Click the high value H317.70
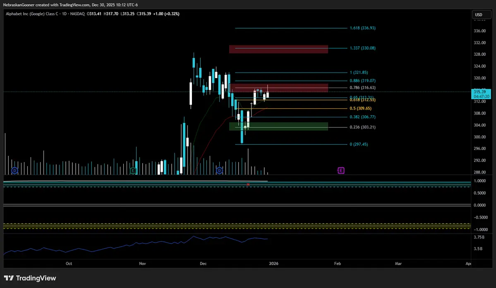496x288 pixels. 111,14
